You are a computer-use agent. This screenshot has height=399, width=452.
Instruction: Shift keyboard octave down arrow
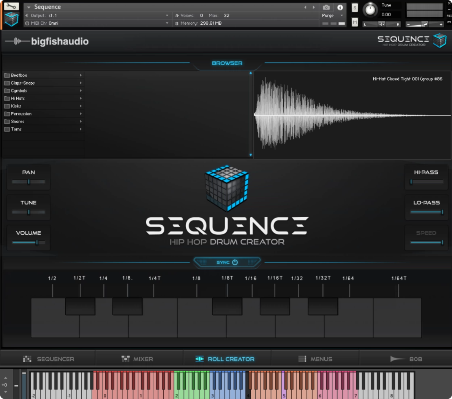tap(5, 392)
